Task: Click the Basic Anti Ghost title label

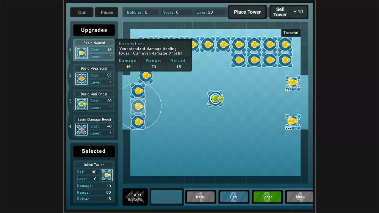Action: (x=94, y=94)
